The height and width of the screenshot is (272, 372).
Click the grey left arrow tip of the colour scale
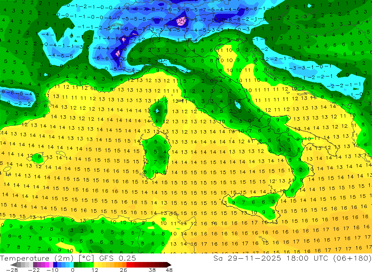(13, 265)
